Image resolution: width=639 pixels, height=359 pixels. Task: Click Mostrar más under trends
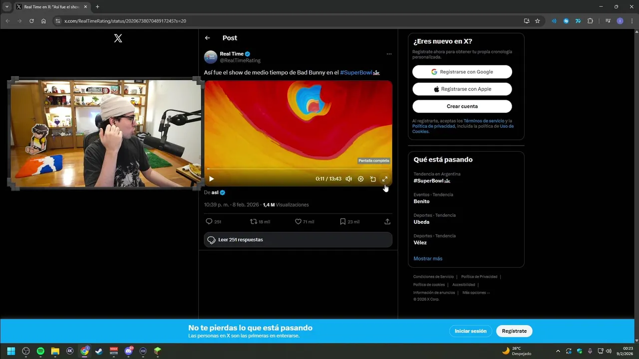tap(428, 259)
